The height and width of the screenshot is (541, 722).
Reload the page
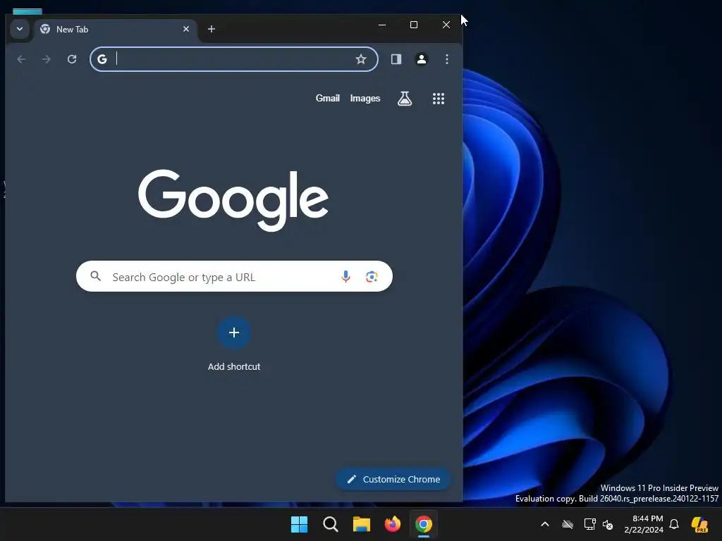(x=72, y=59)
